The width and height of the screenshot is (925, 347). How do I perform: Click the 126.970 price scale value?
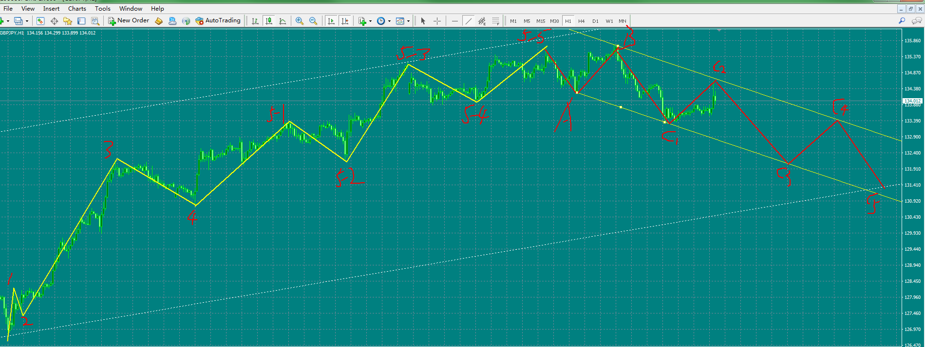912,330
